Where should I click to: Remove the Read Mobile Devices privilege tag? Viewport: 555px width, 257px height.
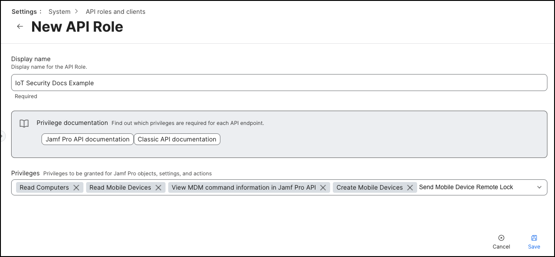coord(158,188)
